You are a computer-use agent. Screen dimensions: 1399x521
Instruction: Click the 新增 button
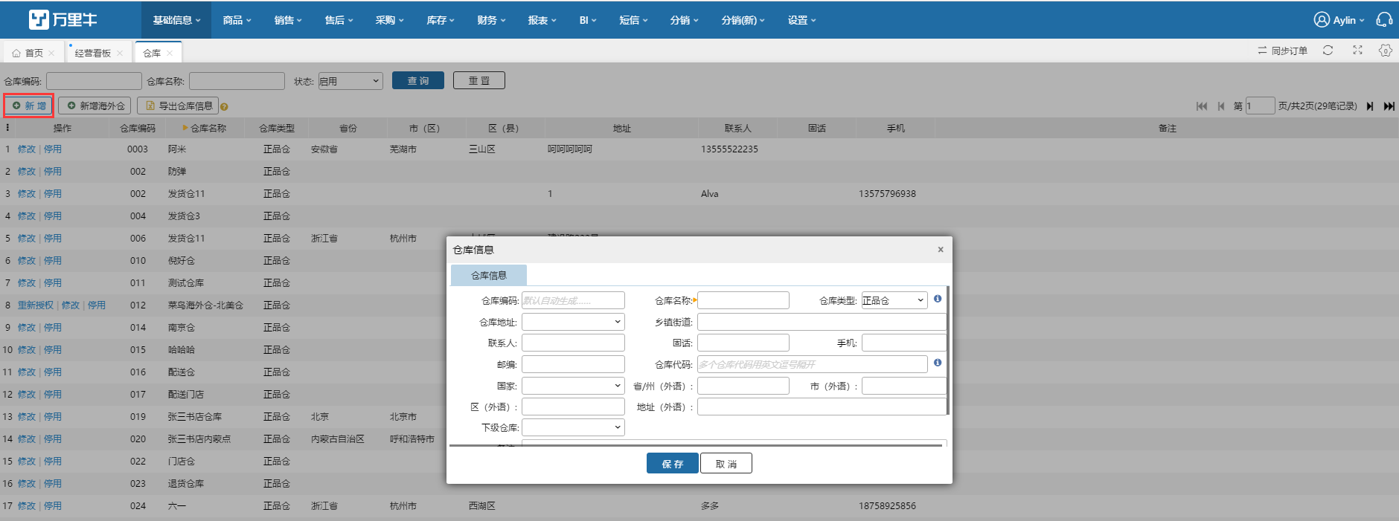coord(29,106)
